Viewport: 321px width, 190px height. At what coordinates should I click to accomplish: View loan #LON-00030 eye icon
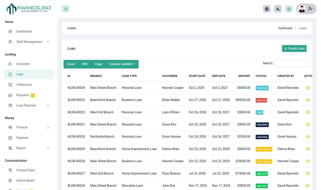point(308,137)
